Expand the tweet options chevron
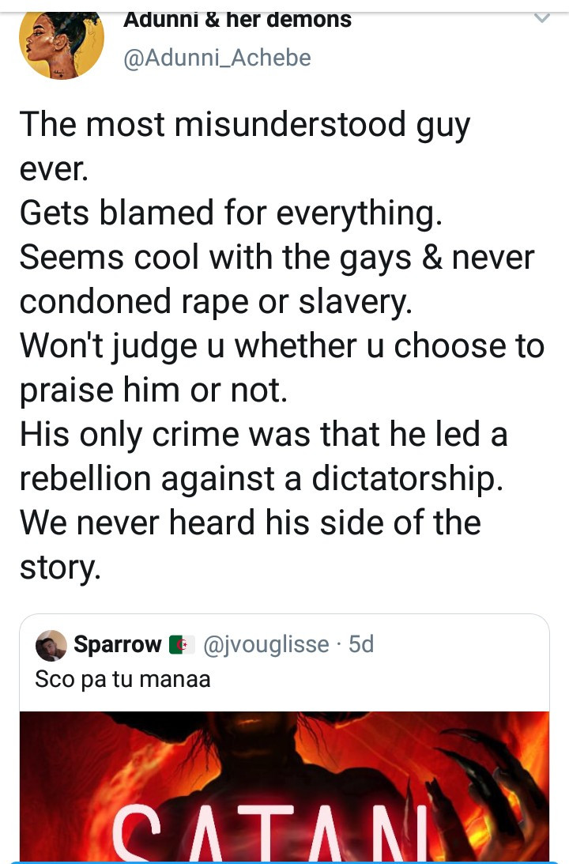569x864 pixels. [x=541, y=18]
